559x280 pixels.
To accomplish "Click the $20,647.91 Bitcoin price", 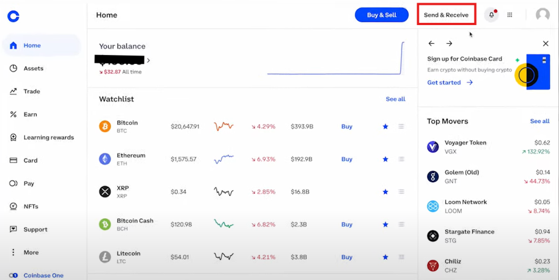I will (185, 127).
